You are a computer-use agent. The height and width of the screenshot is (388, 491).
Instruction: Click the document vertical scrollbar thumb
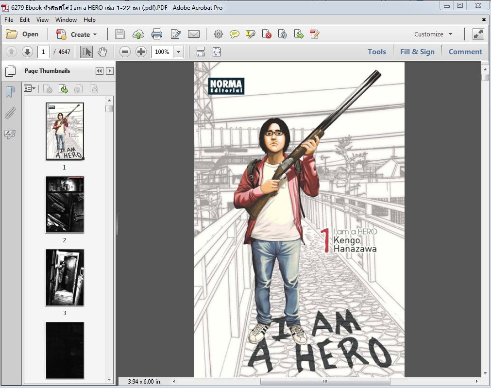point(485,77)
